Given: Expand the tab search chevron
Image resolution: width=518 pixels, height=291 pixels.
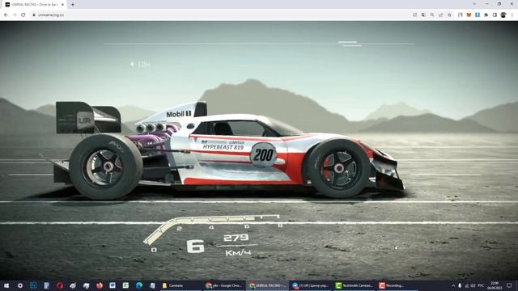Looking at the screenshot, I should (x=474, y=4).
